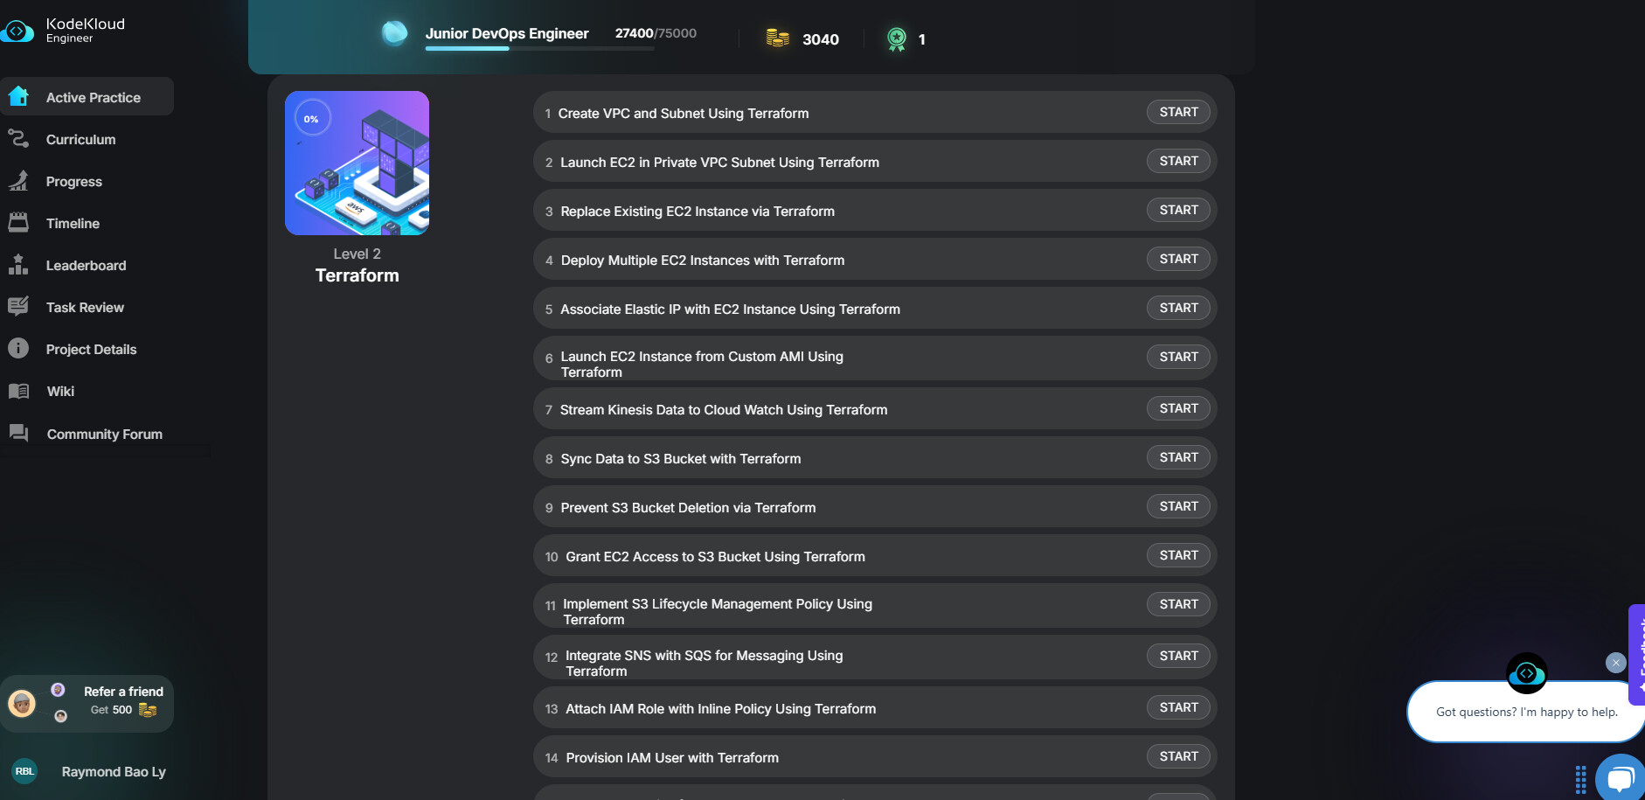This screenshot has height=800, width=1645.
Task: Open the Active Practice menu item
Action: pyautogui.click(x=93, y=97)
